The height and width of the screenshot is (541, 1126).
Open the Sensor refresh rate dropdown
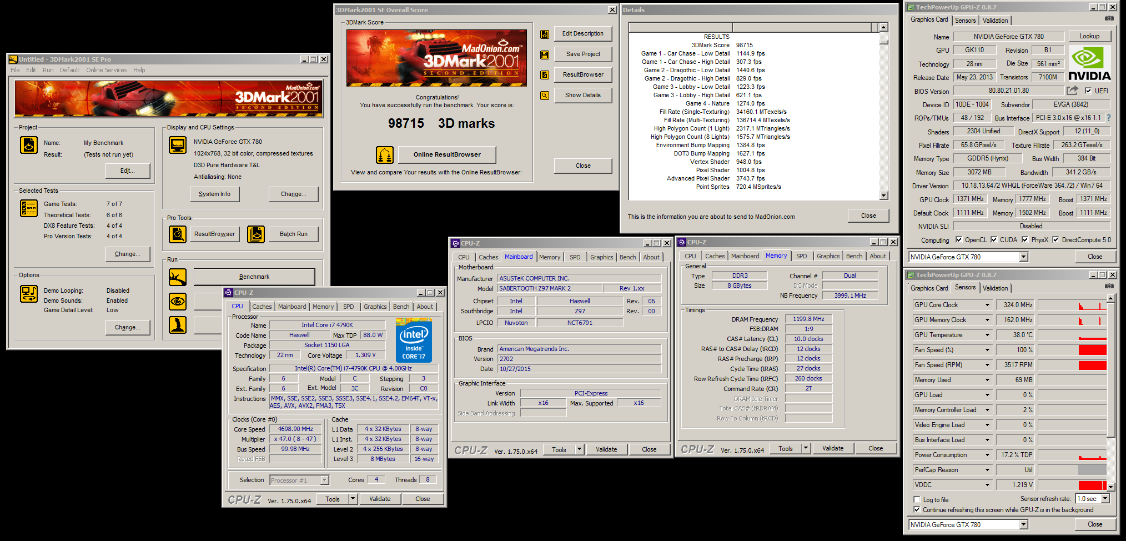pyautogui.click(x=1105, y=499)
